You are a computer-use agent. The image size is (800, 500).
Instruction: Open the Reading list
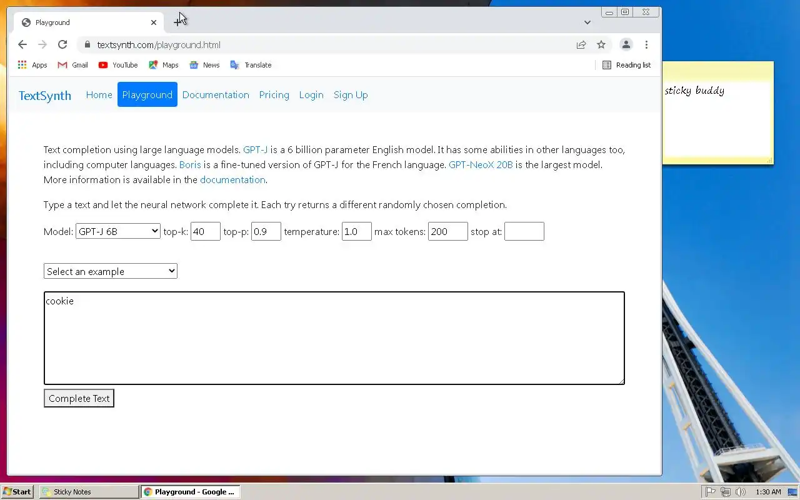[626, 65]
